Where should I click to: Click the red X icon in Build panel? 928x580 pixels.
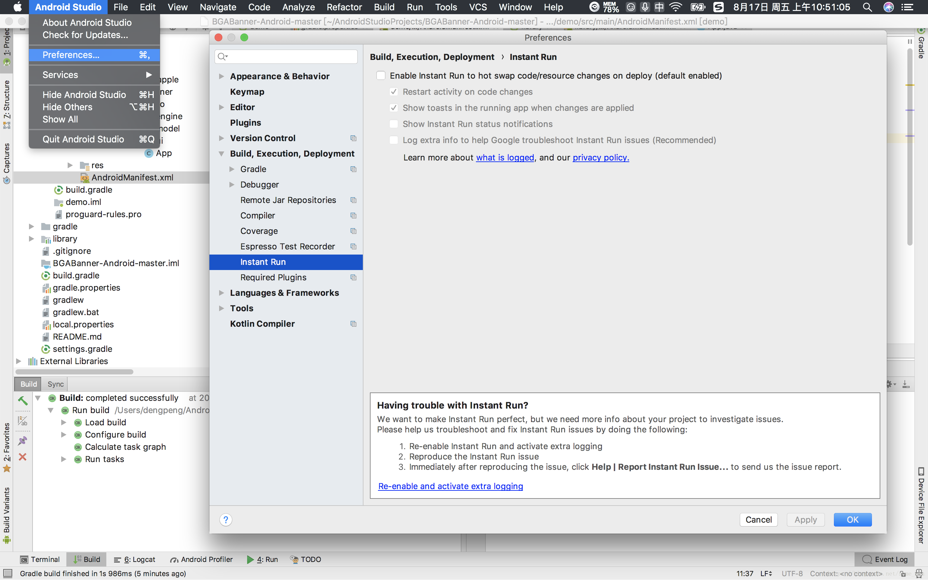point(23,457)
